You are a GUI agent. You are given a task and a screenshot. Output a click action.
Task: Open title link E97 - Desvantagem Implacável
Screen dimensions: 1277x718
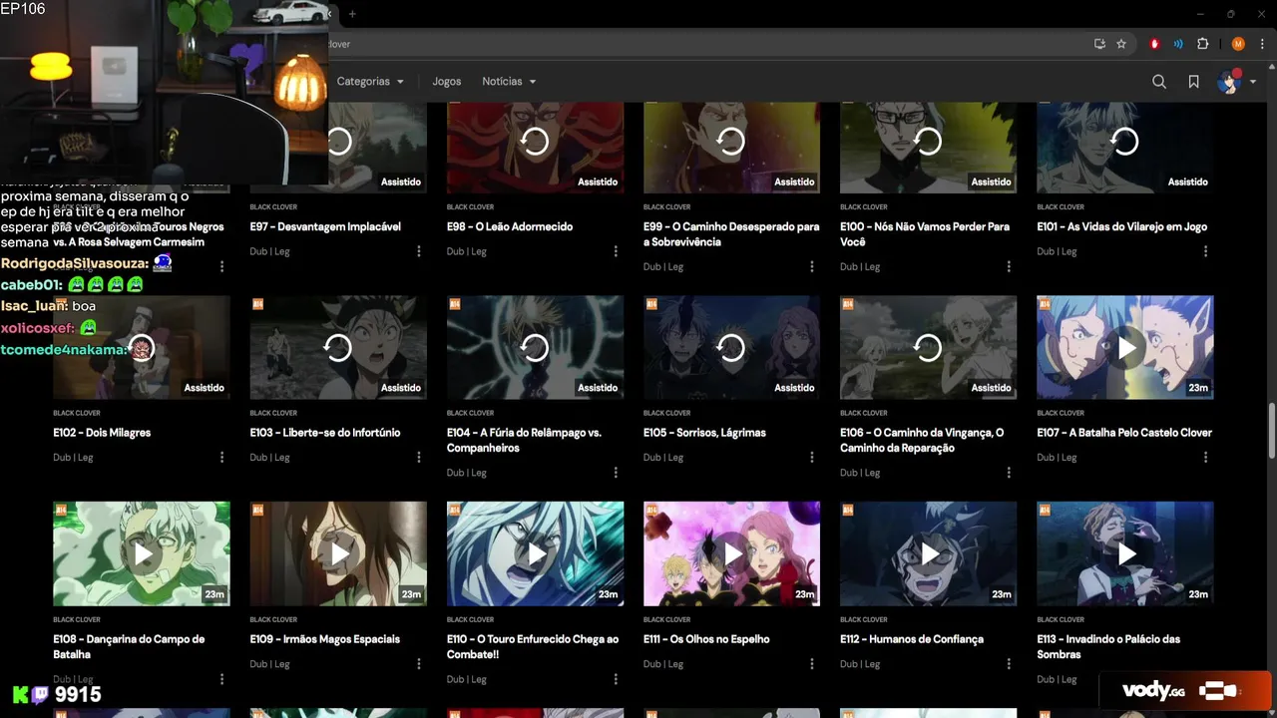325,226
